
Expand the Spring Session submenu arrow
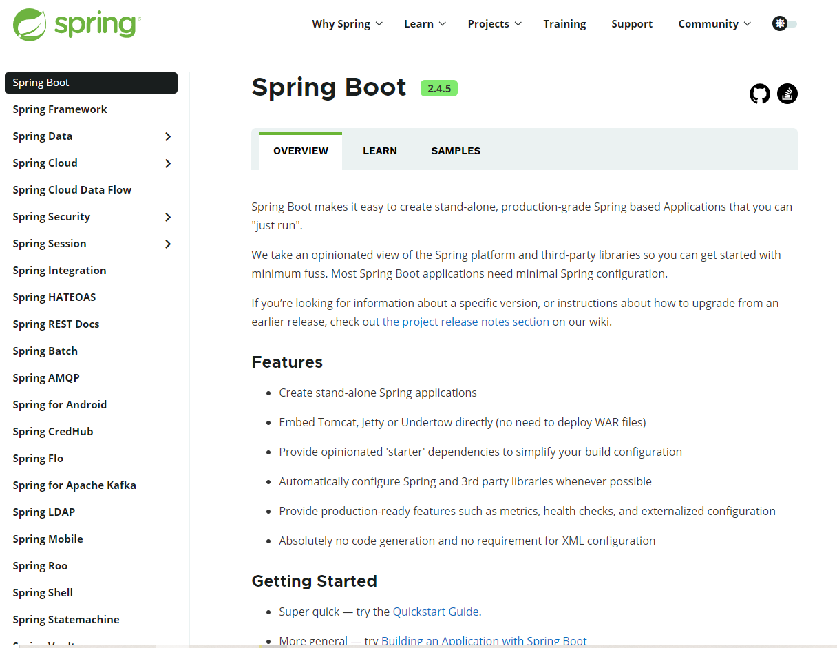168,244
